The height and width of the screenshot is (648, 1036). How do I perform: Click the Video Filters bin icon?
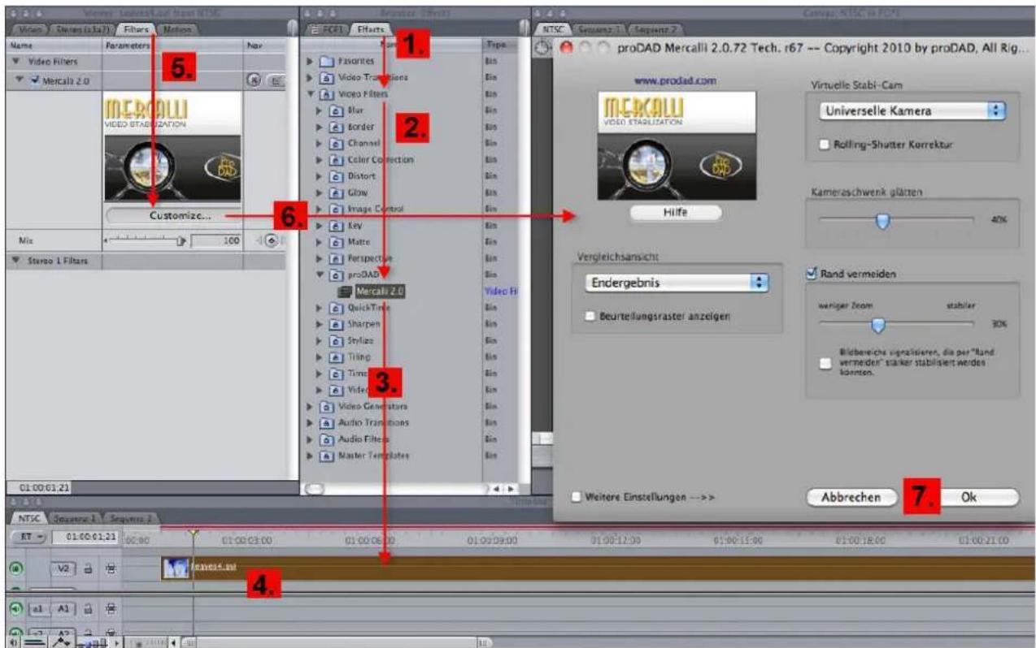(x=325, y=94)
